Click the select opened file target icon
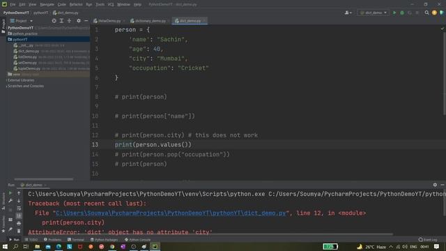 pyautogui.click(x=54, y=21)
